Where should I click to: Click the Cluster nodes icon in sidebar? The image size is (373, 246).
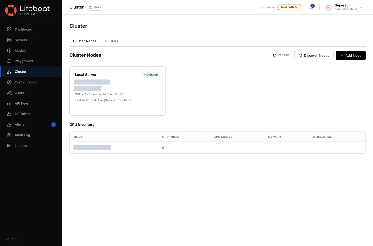(9, 72)
